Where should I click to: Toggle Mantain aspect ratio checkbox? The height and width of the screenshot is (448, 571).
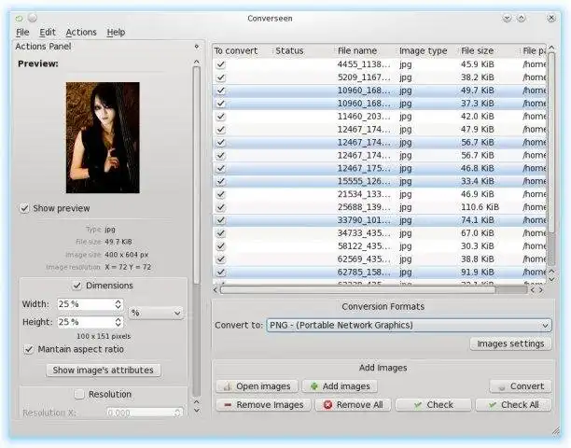click(x=28, y=349)
